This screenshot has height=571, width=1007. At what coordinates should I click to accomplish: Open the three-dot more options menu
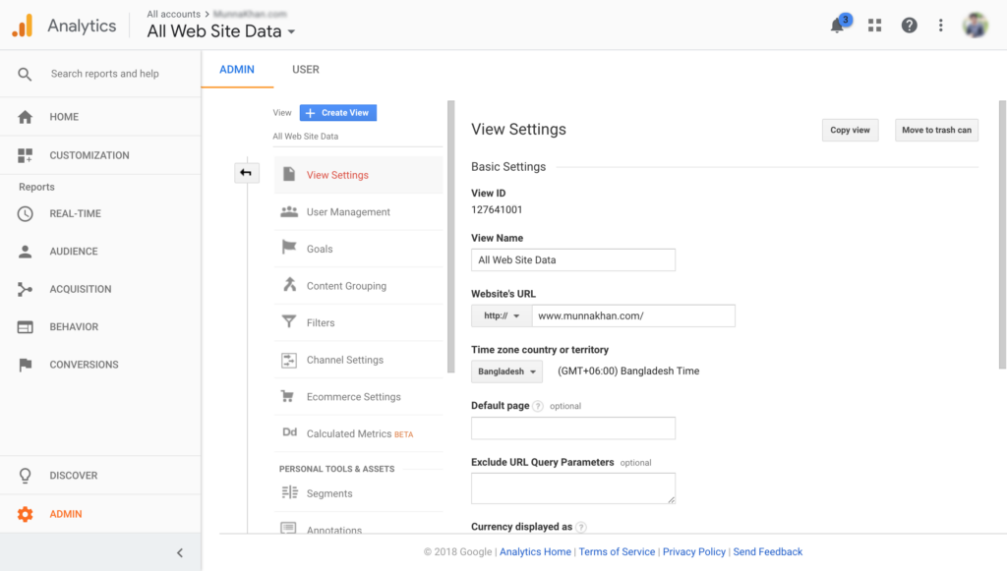[x=941, y=26]
